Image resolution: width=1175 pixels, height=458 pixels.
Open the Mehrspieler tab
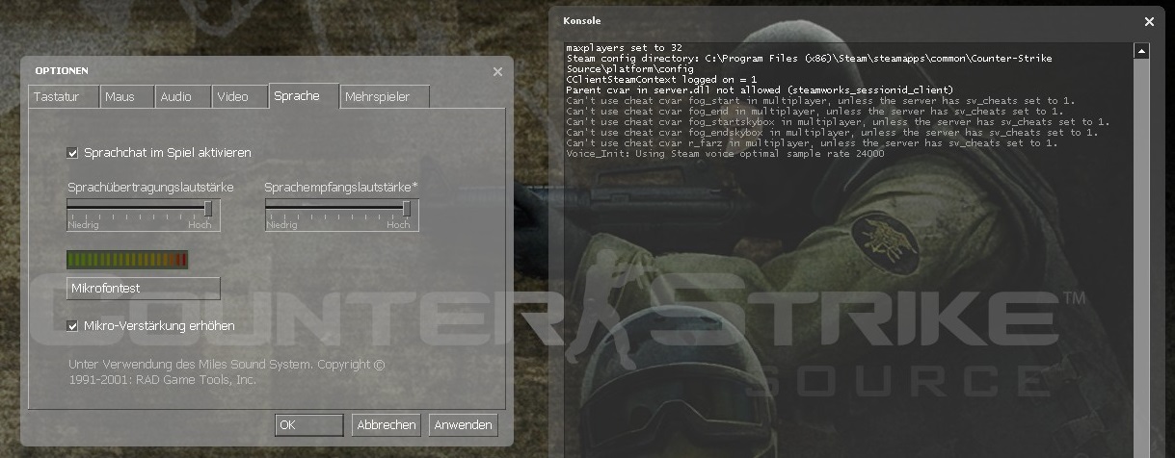coord(385,96)
